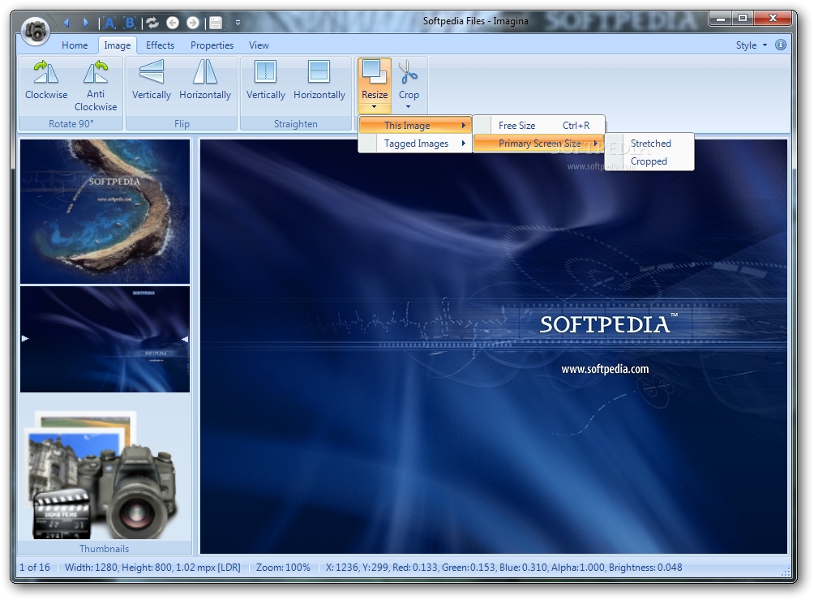
Task: Select image slot B in quick toolbar
Action: (130, 23)
